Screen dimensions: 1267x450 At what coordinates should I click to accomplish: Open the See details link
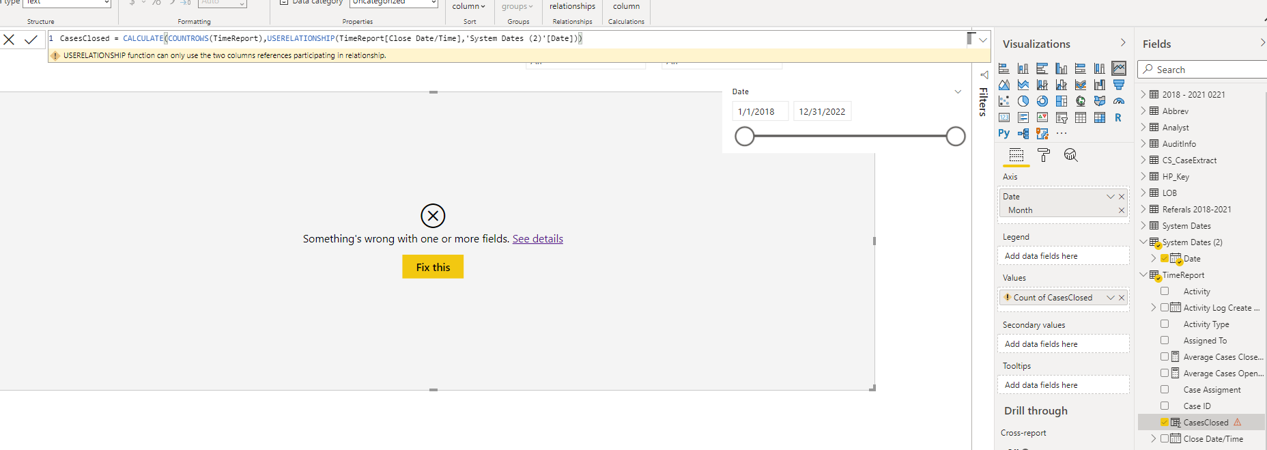coord(538,239)
